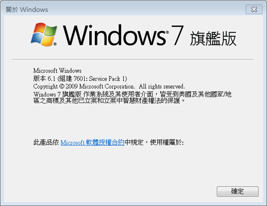Click the Windows flag logo
267x206 pixels.
pos(44,34)
